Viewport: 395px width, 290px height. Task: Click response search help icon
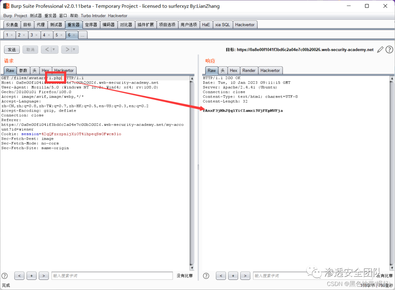pos(206,276)
